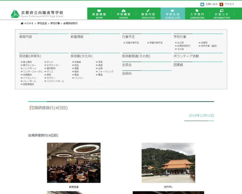
Task: Open the 図書館 section link
Action: [x=178, y=65]
